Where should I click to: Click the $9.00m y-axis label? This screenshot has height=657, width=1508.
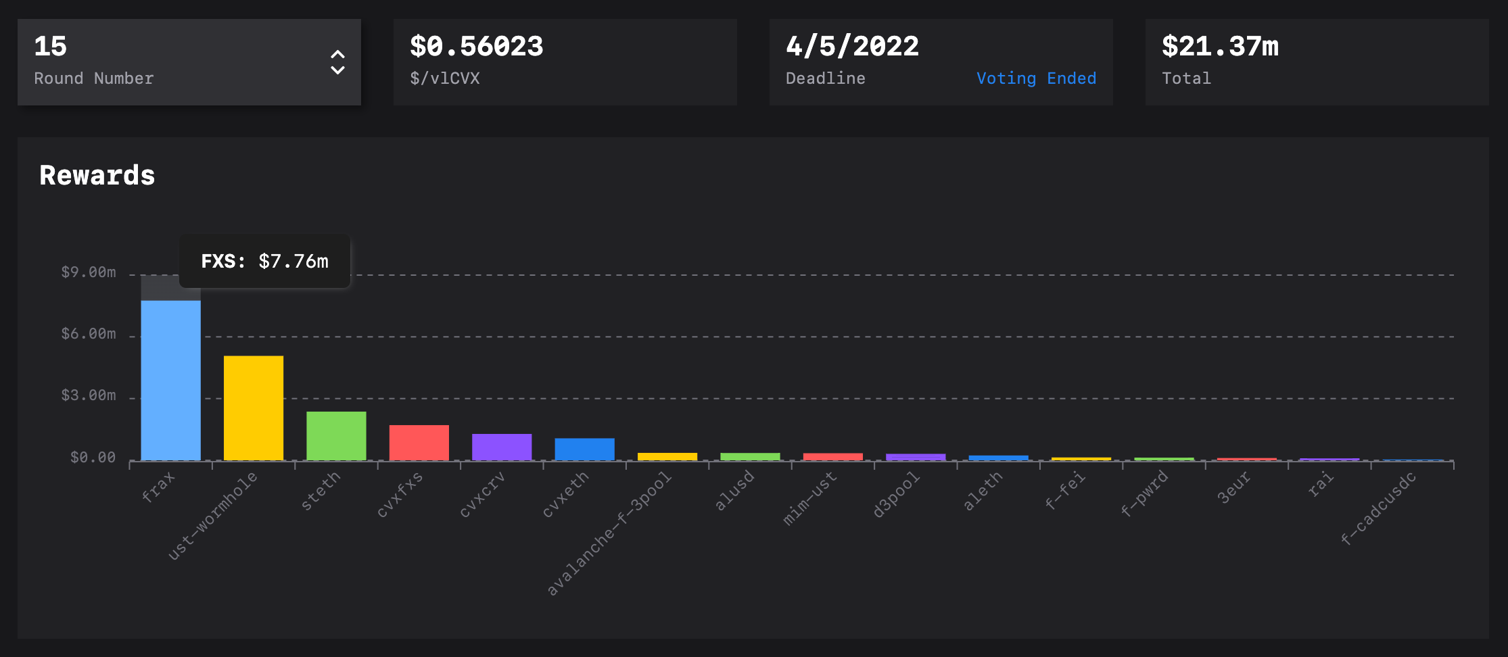pyautogui.click(x=89, y=272)
